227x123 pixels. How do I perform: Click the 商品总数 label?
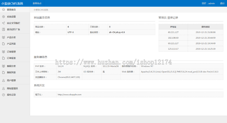(x=40, y=27)
